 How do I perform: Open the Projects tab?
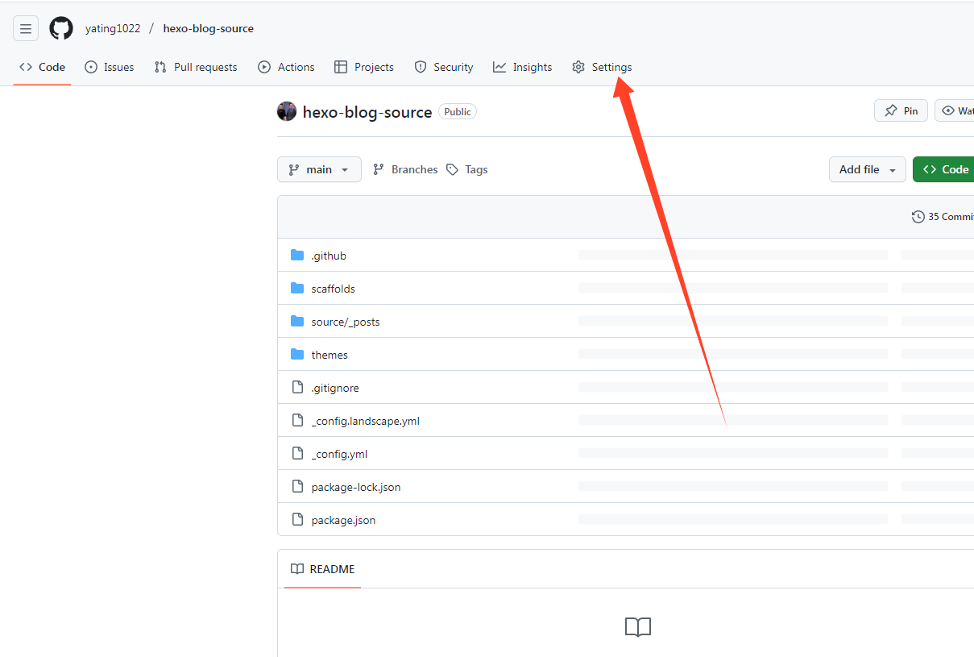[x=364, y=67]
